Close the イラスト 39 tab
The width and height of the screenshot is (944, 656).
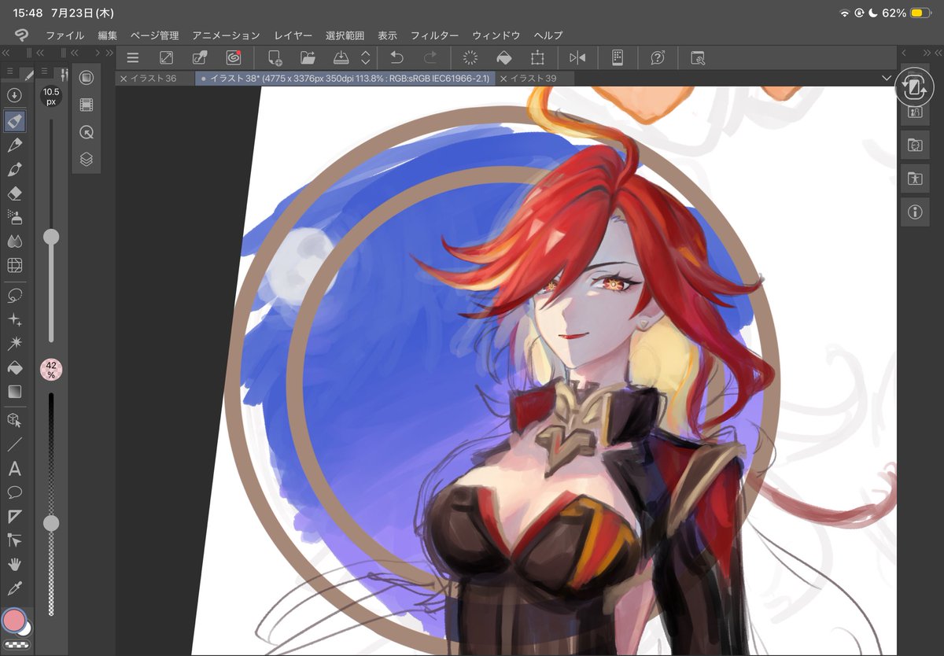[503, 78]
